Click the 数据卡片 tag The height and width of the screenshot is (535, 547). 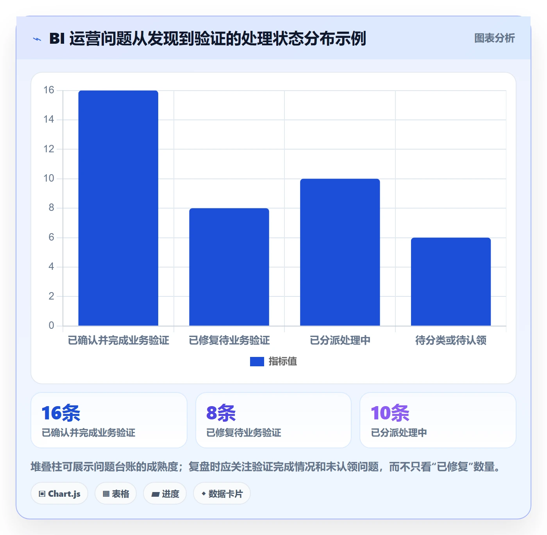click(x=222, y=494)
